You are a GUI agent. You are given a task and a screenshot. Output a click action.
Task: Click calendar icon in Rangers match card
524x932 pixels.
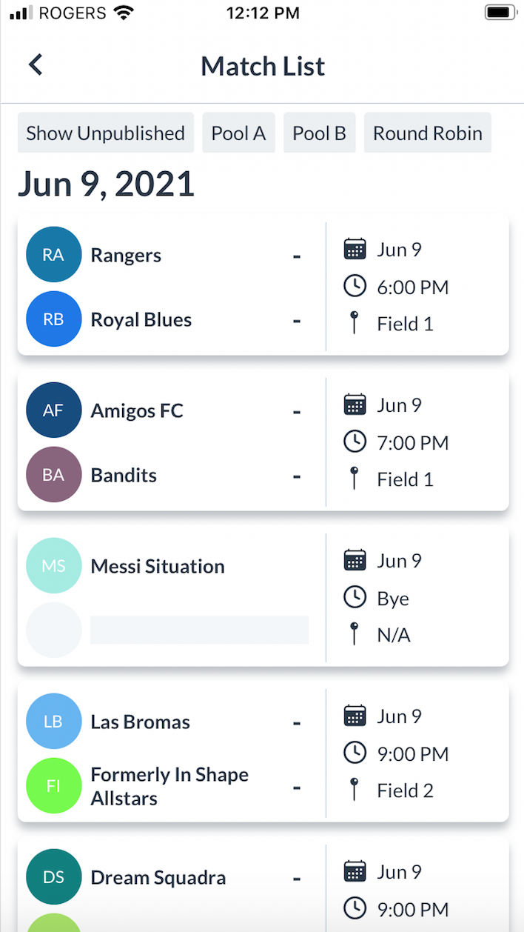355,250
